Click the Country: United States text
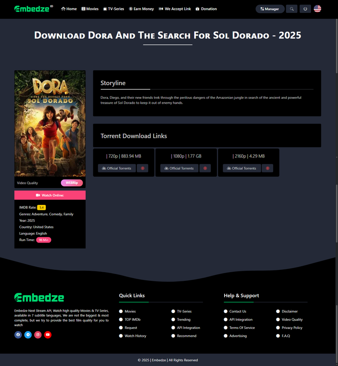338x366 pixels. click(x=36, y=227)
